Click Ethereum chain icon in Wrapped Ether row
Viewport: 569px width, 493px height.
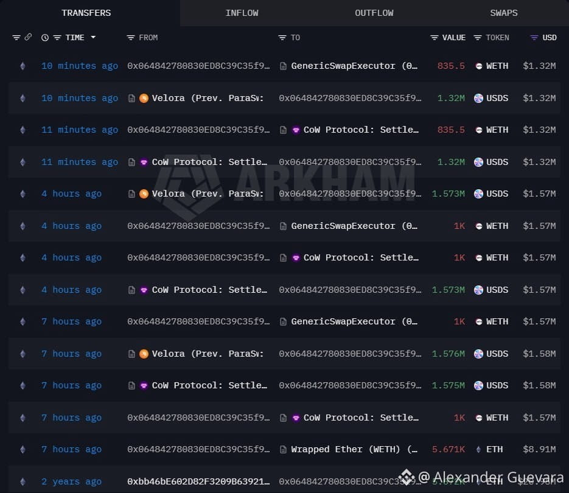click(23, 449)
